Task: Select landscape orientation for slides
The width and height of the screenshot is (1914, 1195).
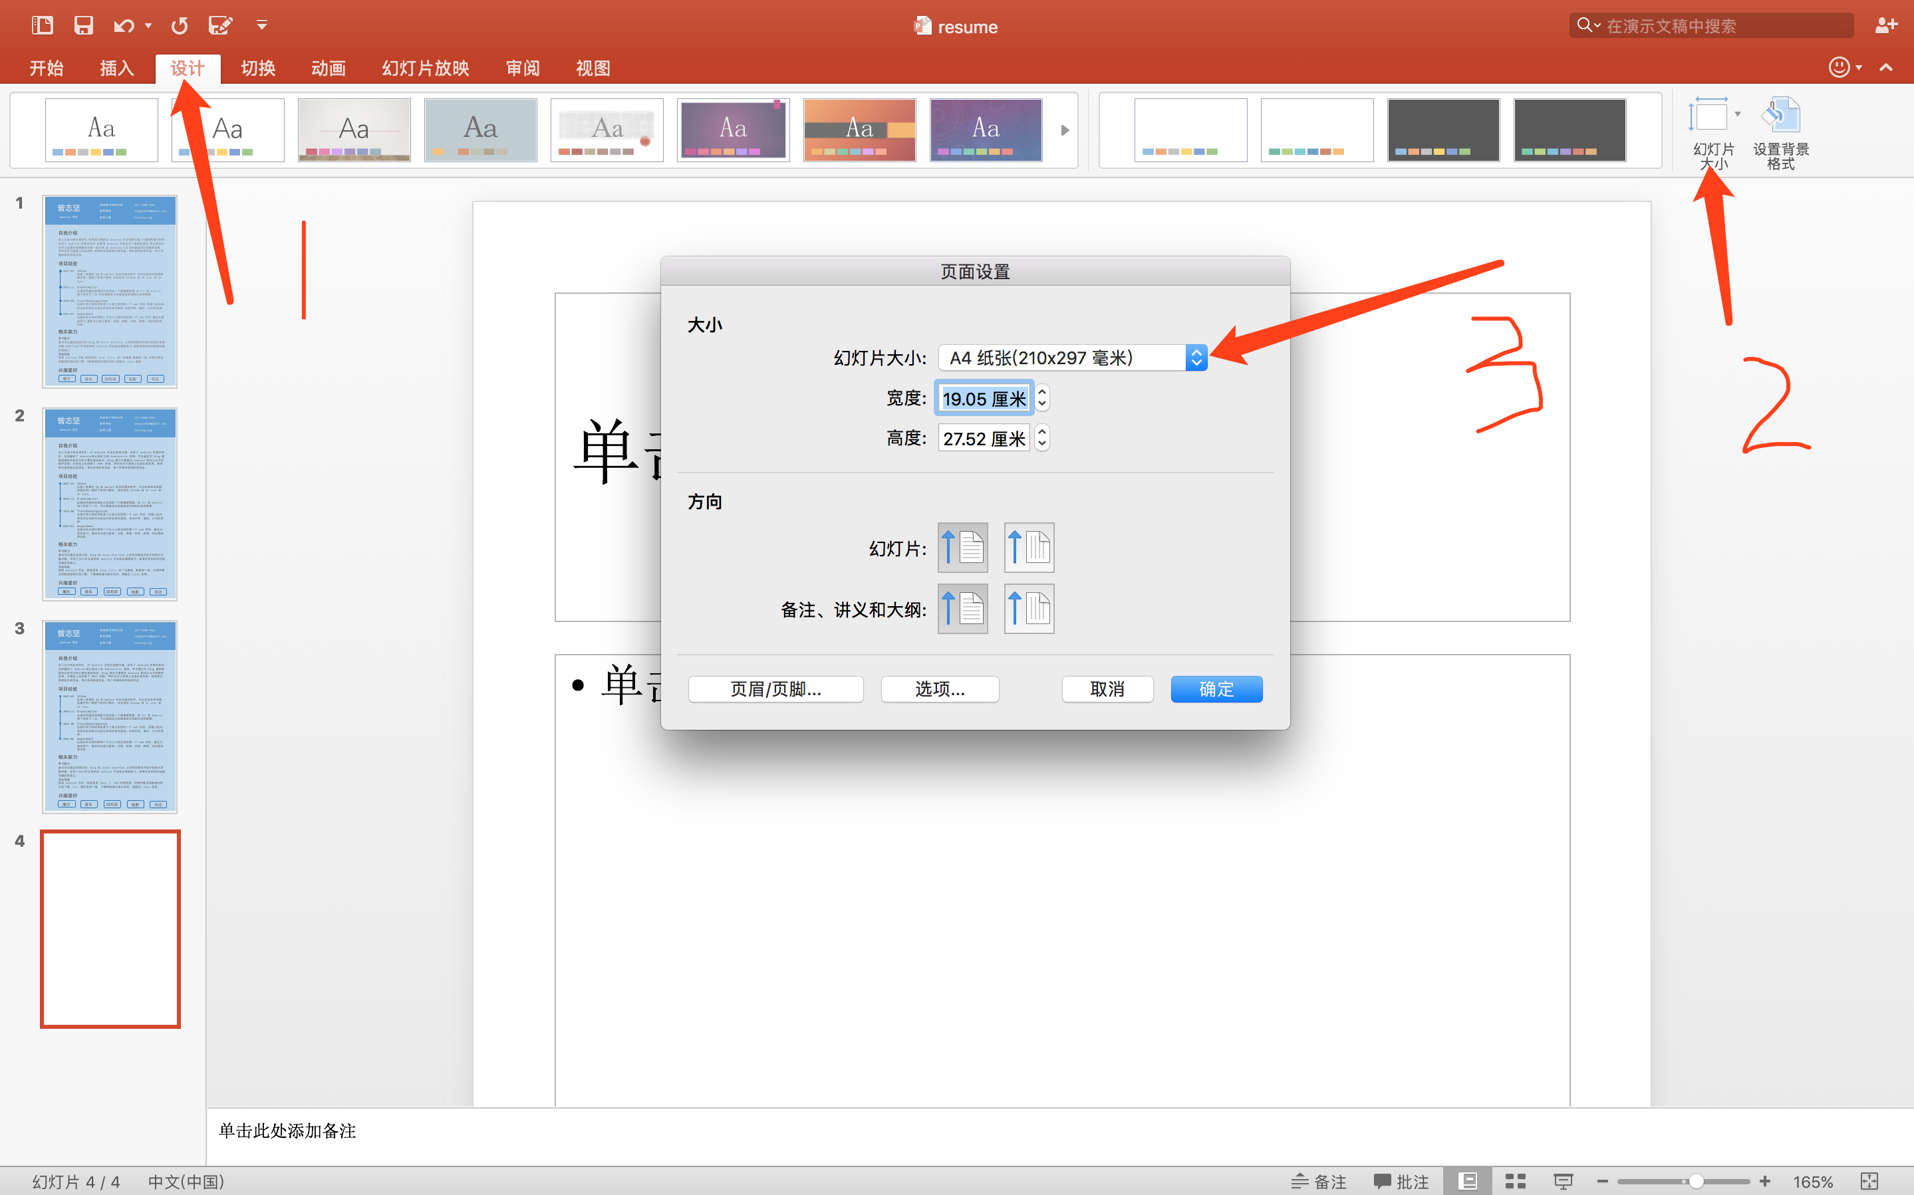Action: click(x=1029, y=547)
